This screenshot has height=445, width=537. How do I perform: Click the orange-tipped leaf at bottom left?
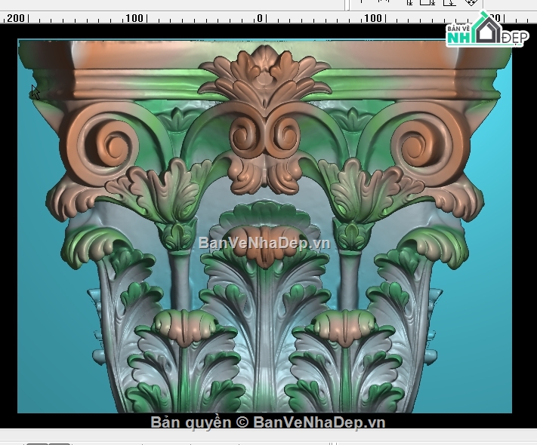tap(184, 324)
